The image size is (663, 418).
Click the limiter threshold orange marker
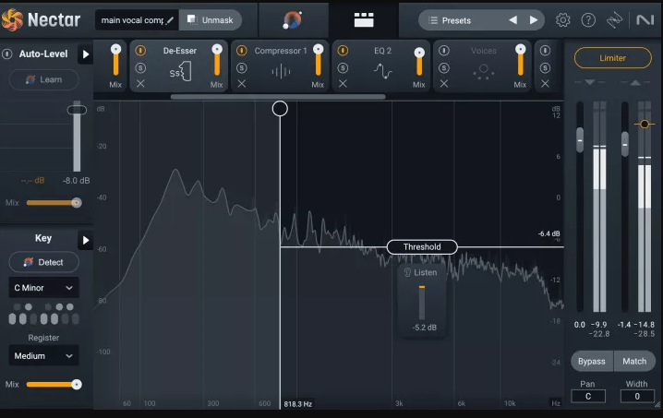[645, 124]
